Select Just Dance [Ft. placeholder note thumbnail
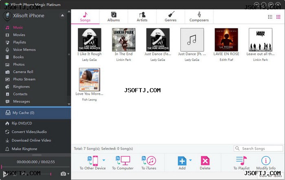 click(x=192, y=39)
